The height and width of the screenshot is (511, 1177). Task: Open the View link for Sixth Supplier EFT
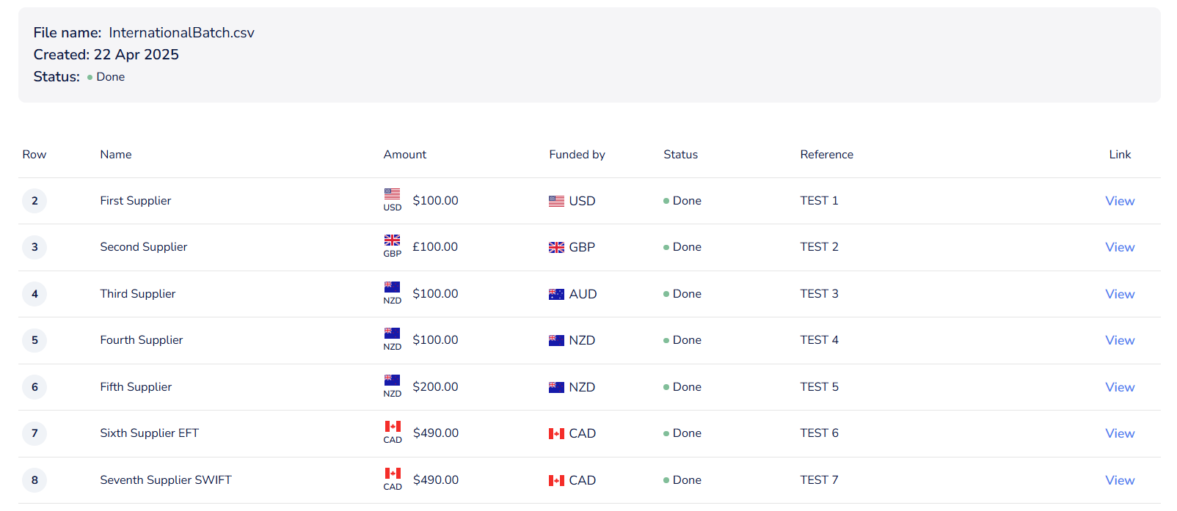coord(1120,433)
